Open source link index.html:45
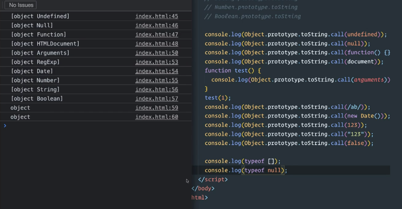This screenshot has height=209, width=402. coord(157,16)
